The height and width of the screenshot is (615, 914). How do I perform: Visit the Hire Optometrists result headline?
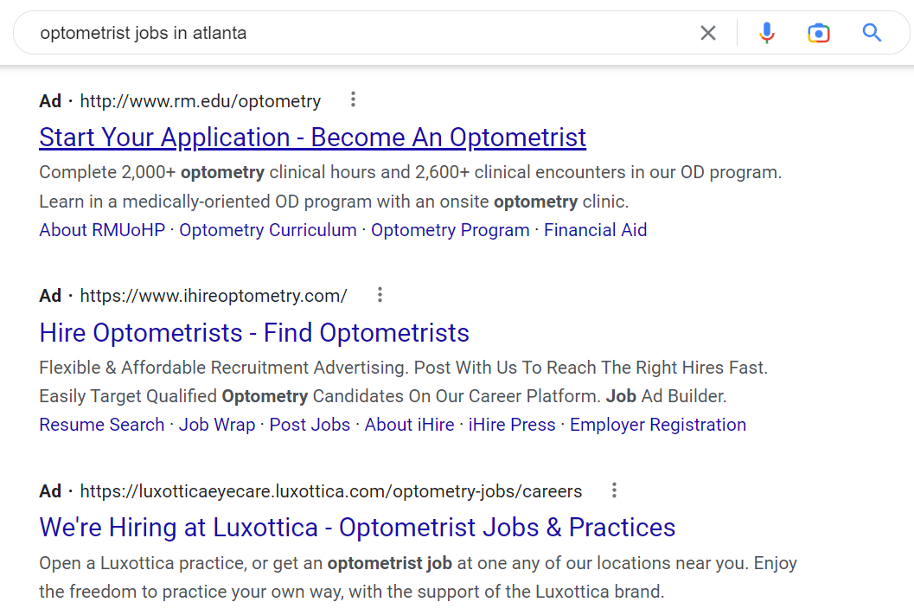[253, 332]
